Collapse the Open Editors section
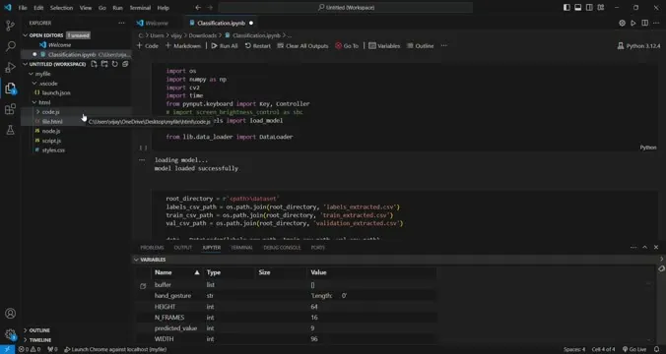This screenshot has width=666, height=354. click(26, 35)
